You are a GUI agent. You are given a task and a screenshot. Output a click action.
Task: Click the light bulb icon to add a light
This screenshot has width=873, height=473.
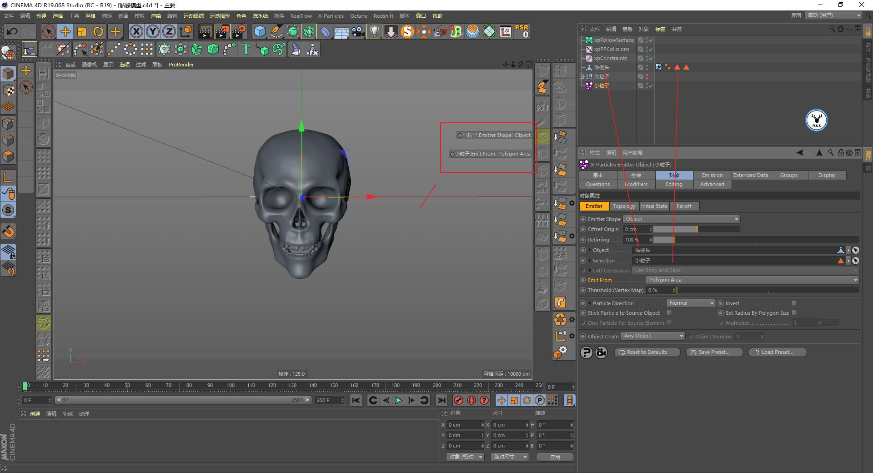374,31
